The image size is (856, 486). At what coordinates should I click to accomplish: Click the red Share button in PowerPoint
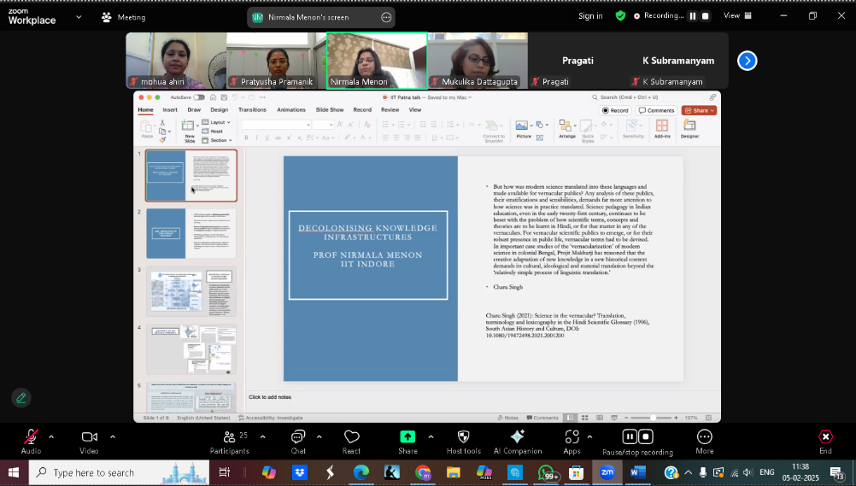click(x=699, y=110)
